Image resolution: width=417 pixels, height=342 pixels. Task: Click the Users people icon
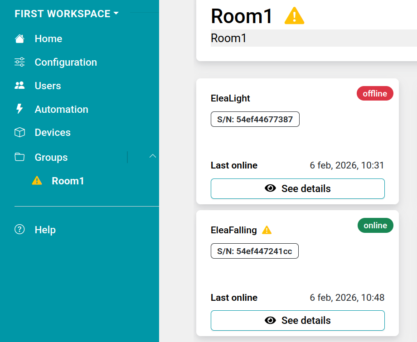pyautogui.click(x=19, y=86)
